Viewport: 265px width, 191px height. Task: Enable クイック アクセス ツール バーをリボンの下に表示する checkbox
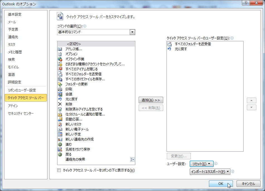pos(59,170)
